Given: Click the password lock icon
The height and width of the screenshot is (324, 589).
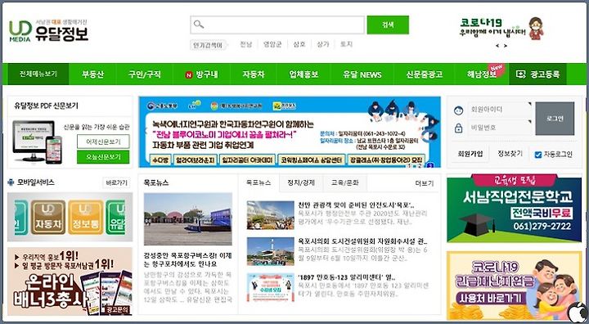Looking at the screenshot, I should [x=458, y=128].
